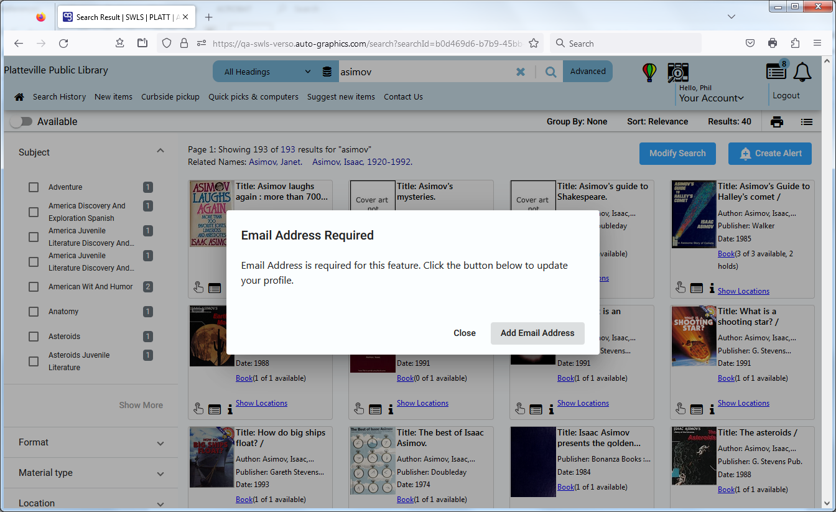836x512 pixels.
Task: Open the Your Account dropdown
Action: click(x=712, y=98)
